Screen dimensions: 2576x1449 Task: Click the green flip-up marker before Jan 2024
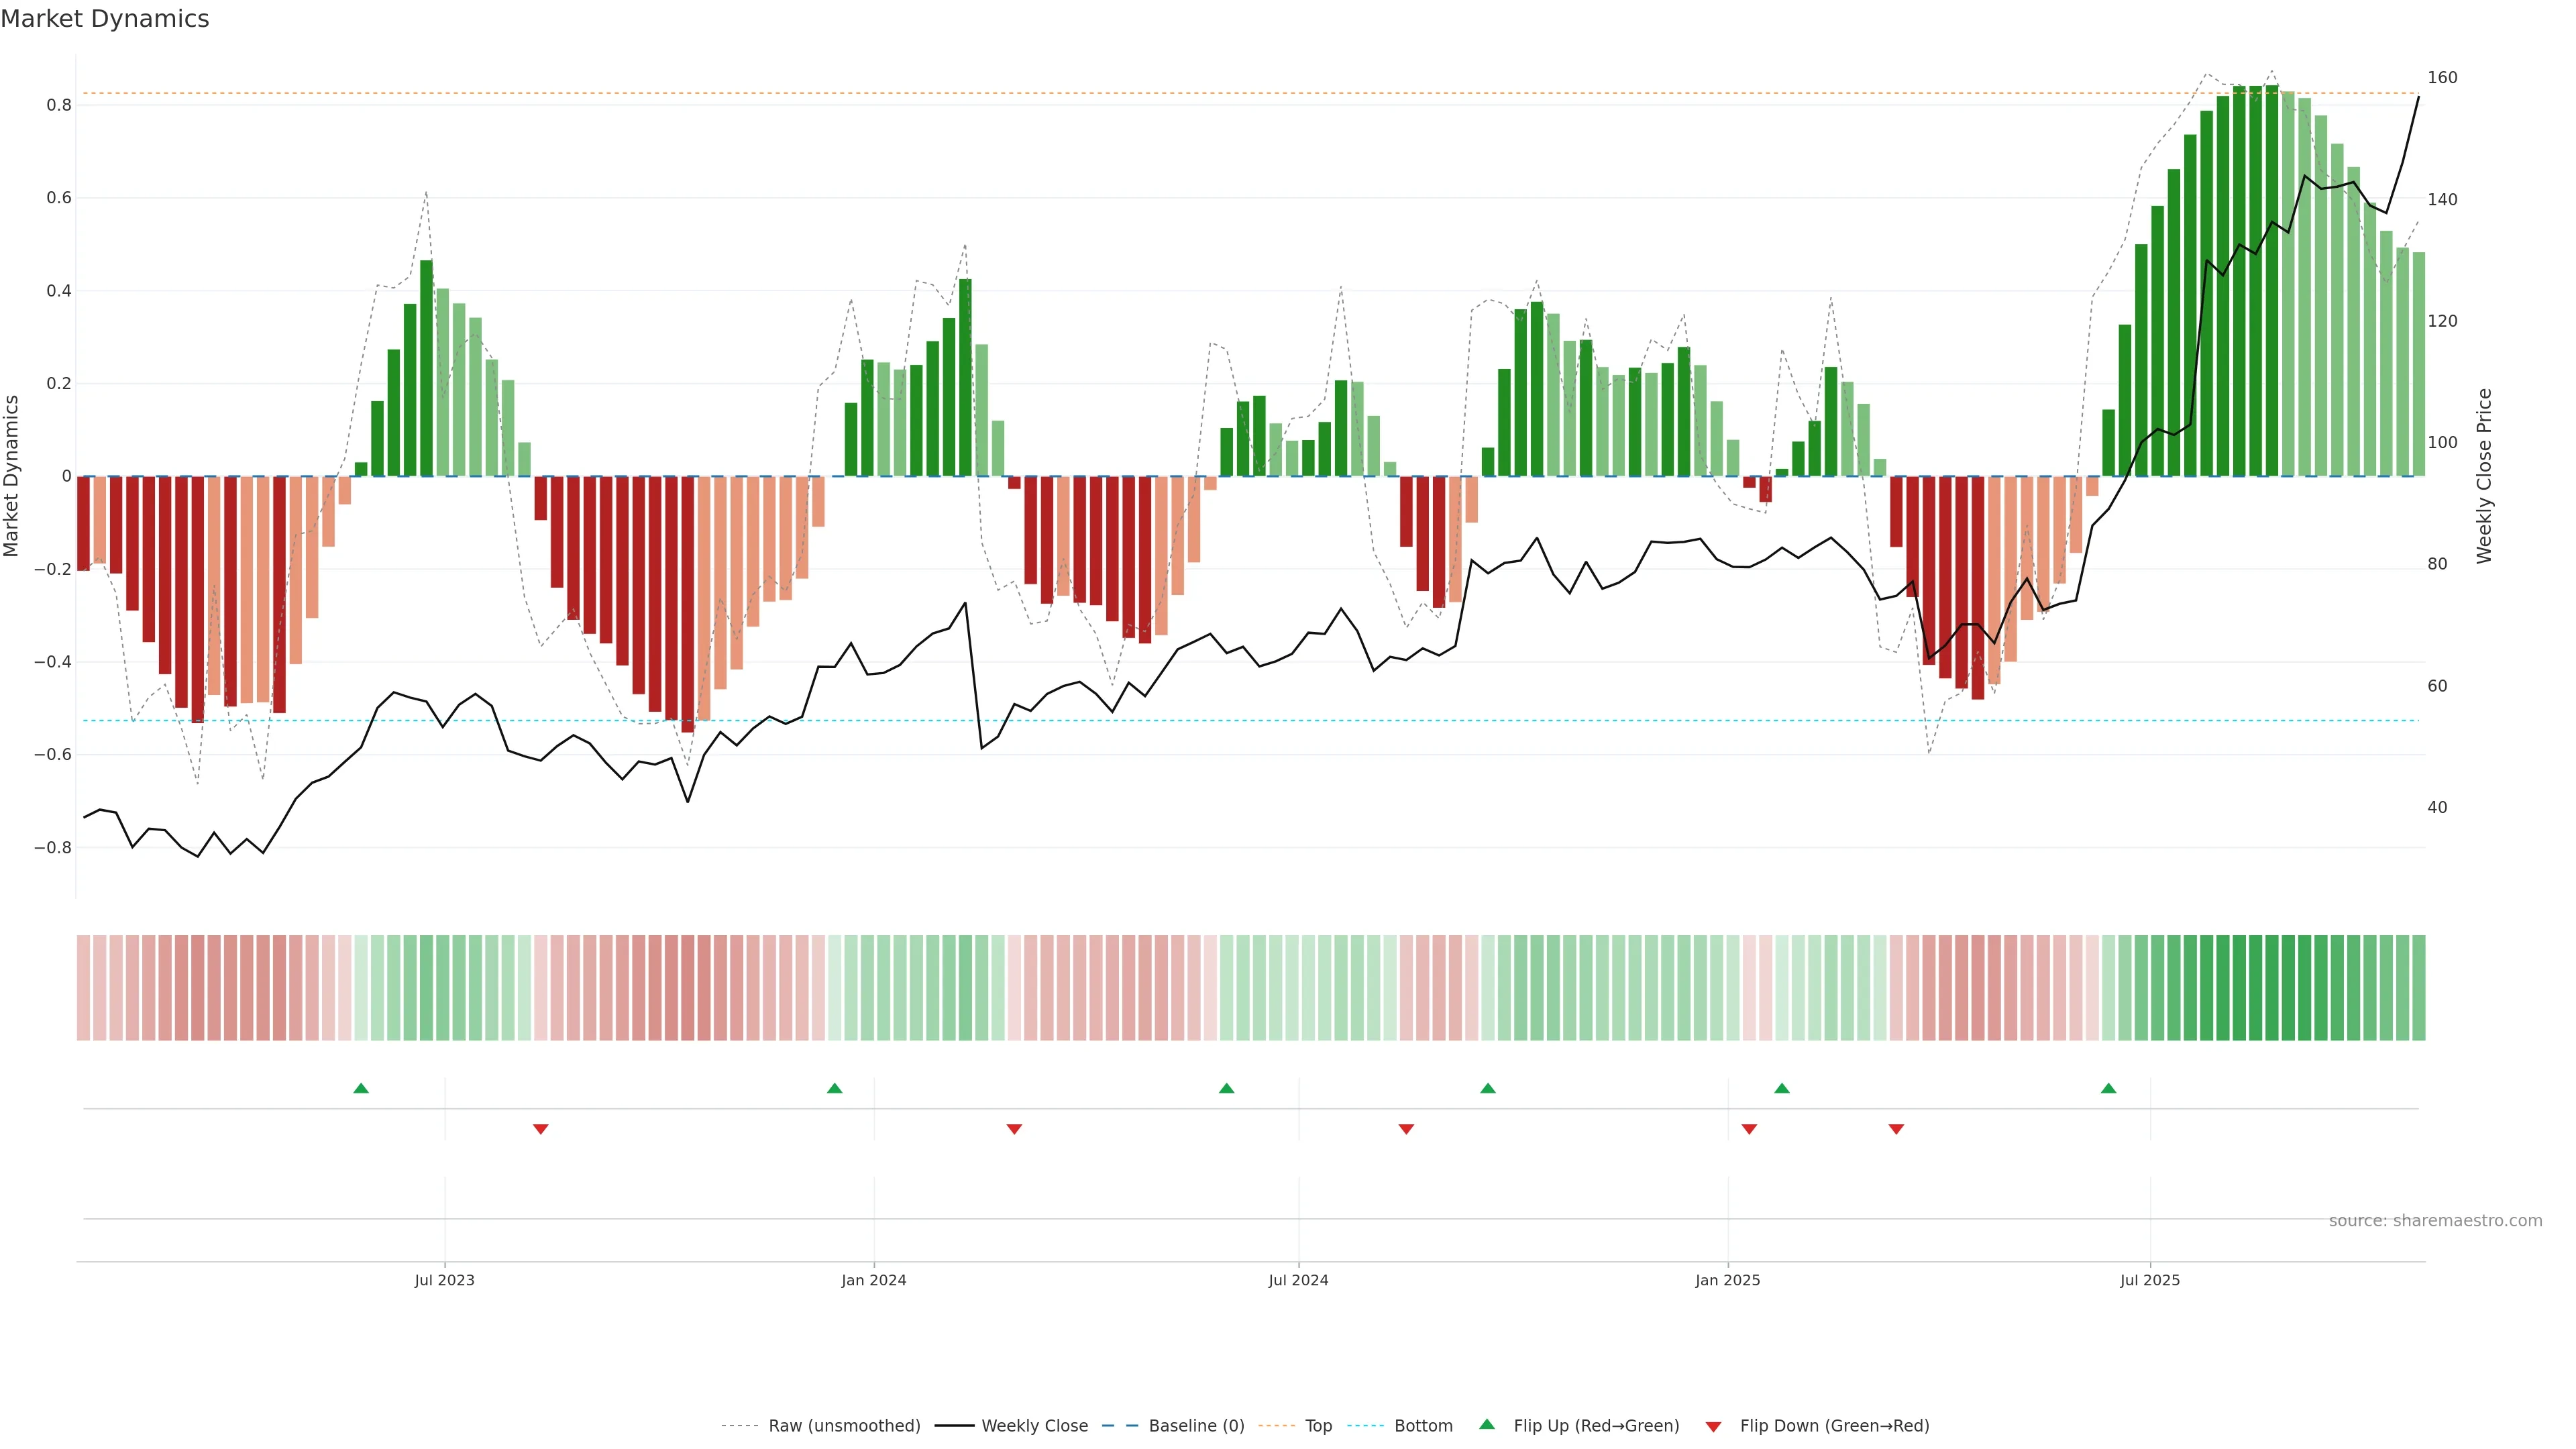click(835, 1088)
